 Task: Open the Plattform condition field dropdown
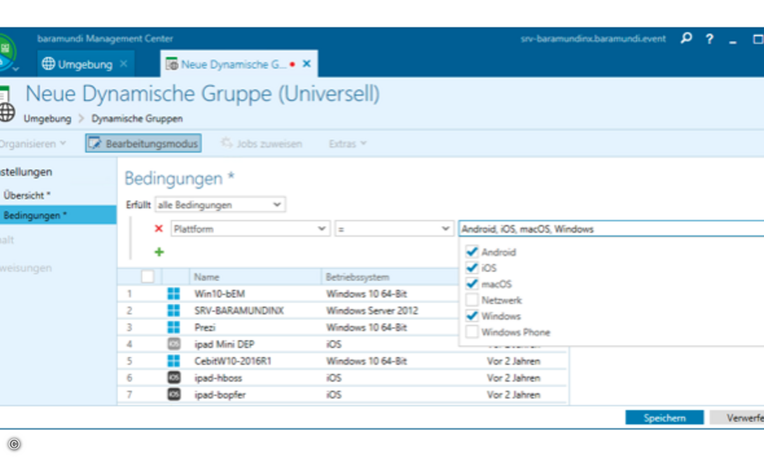250,229
